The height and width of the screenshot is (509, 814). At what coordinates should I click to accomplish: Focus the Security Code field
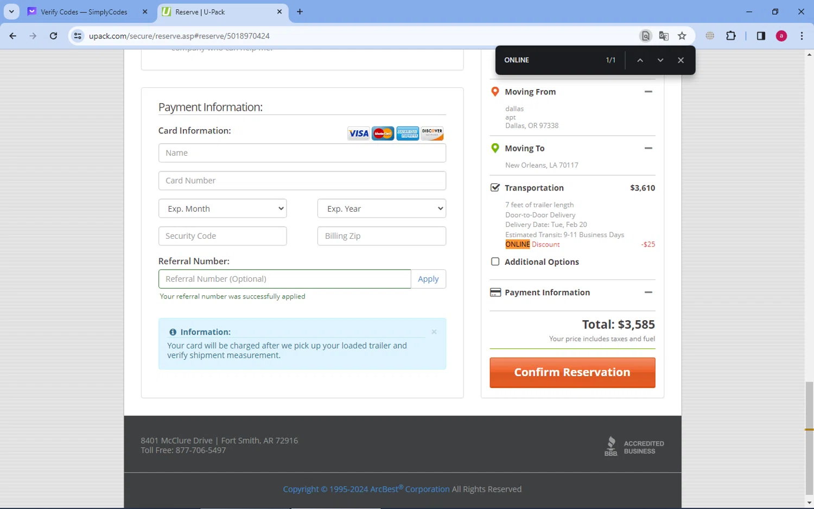[222, 236]
